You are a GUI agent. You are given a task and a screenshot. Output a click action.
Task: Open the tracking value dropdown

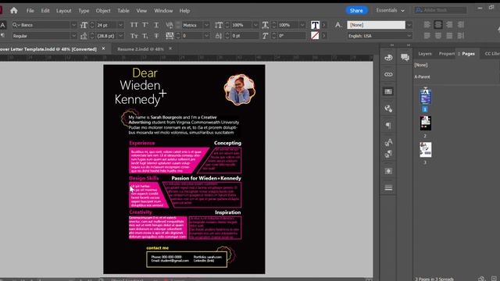coord(206,36)
